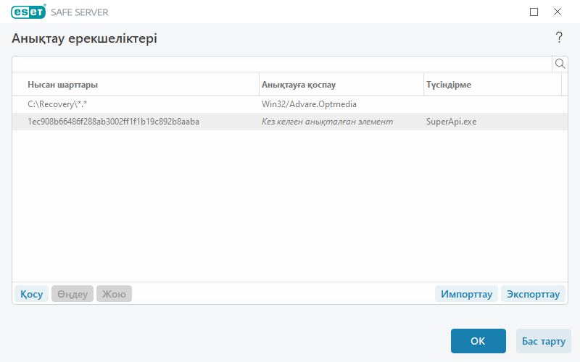580x362 pixels.
Task: Click the Импорттау button
Action: click(466, 294)
